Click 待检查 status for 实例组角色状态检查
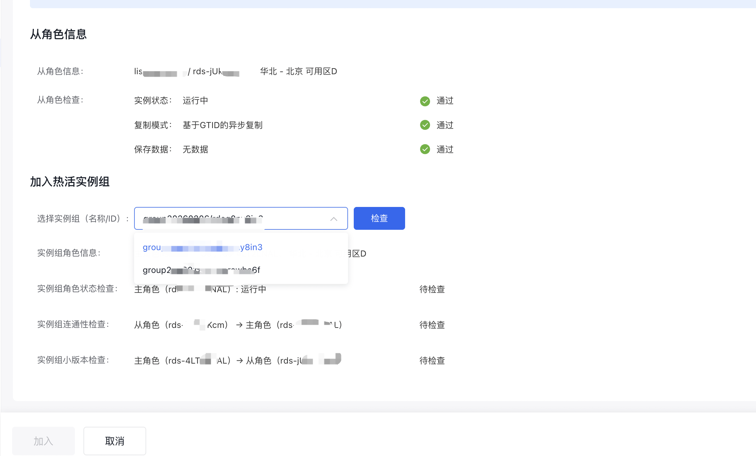 click(432, 289)
